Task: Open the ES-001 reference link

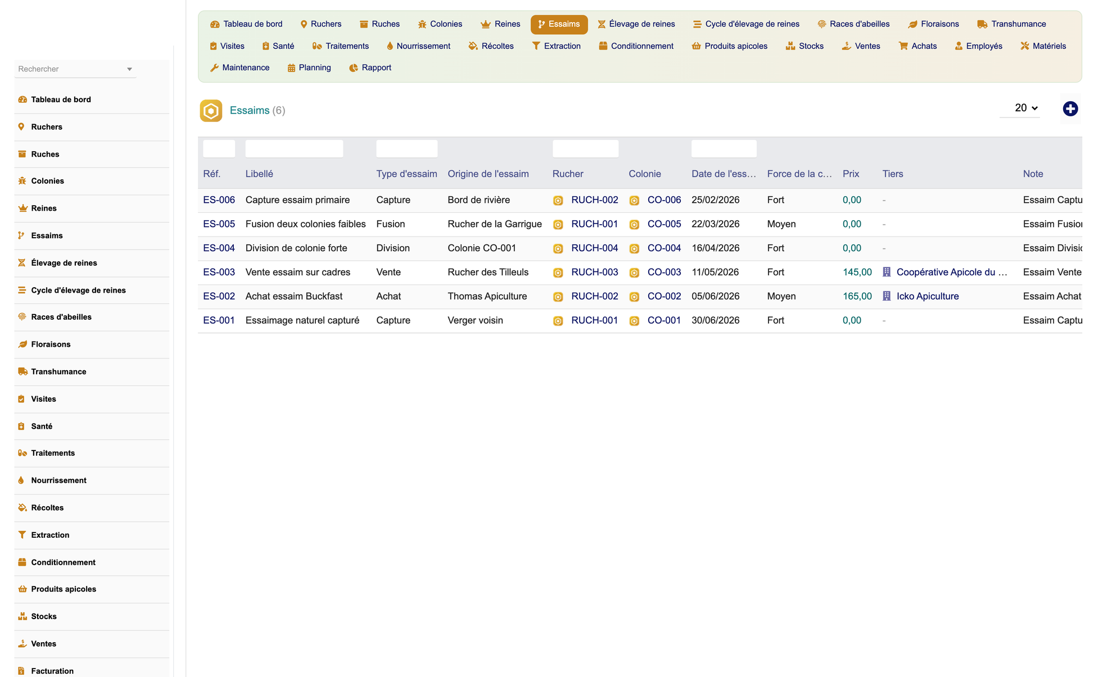Action: click(x=219, y=320)
